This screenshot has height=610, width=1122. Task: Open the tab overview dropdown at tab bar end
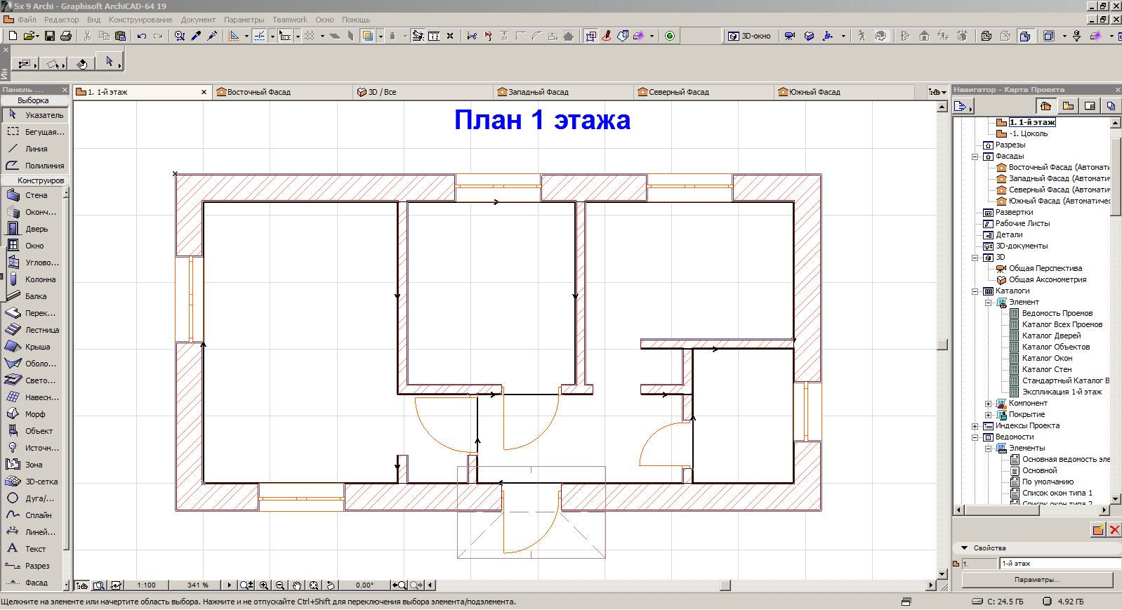937,92
